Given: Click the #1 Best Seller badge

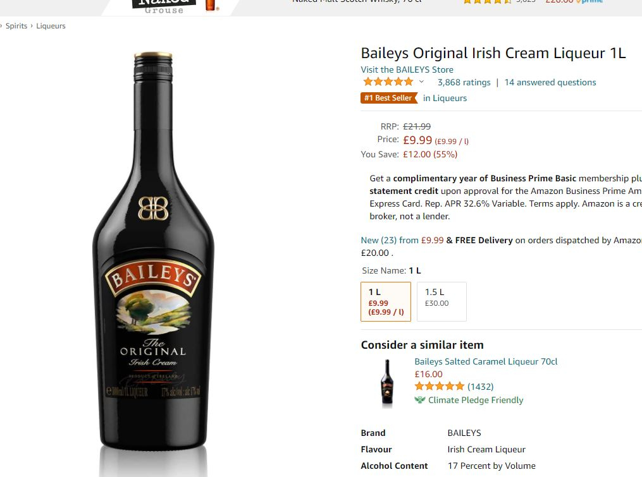Looking at the screenshot, I should [388, 98].
